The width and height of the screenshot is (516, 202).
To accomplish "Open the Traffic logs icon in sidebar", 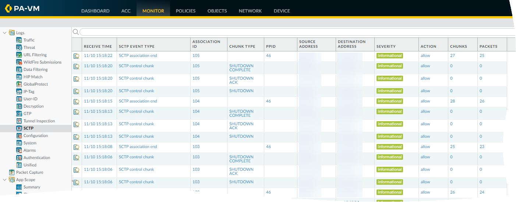I will pyautogui.click(x=19, y=40).
